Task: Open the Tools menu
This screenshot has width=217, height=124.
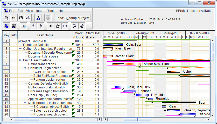Action: coord(51,11)
